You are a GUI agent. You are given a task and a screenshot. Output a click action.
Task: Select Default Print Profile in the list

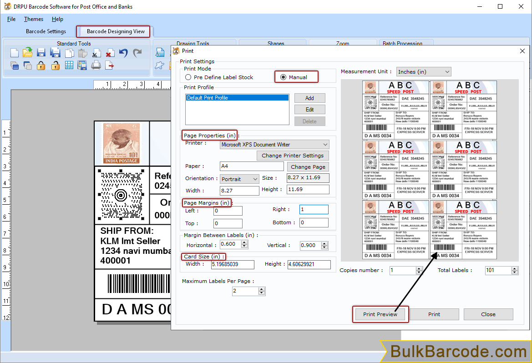237,98
